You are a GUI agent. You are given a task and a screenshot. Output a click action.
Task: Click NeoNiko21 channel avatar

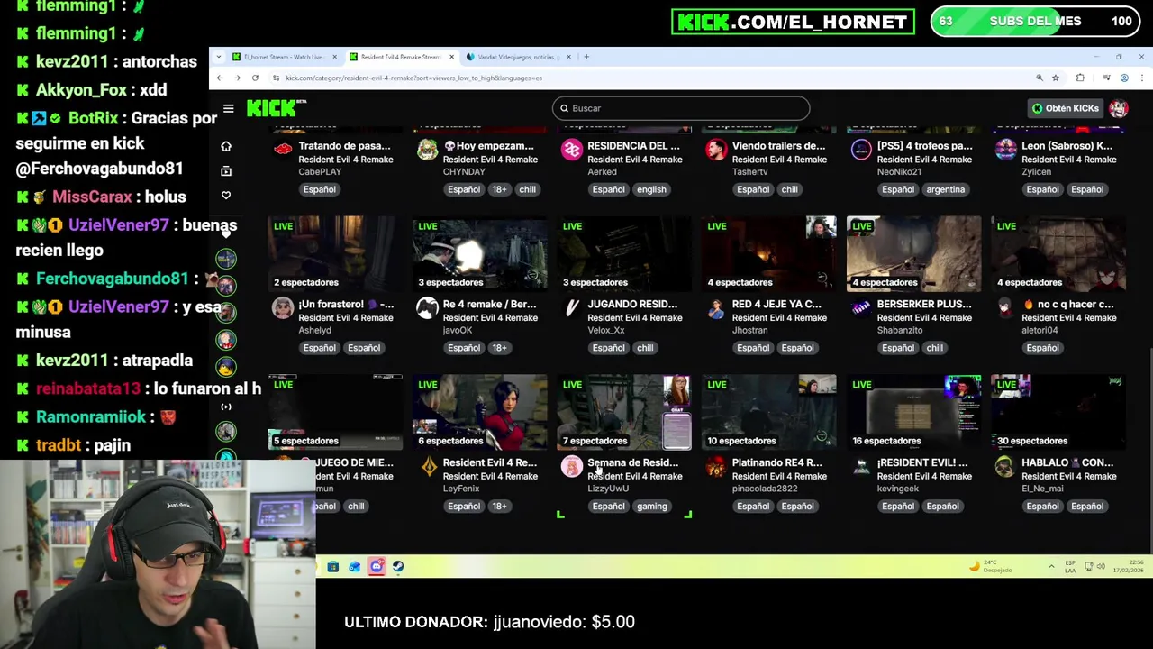[861, 150]
